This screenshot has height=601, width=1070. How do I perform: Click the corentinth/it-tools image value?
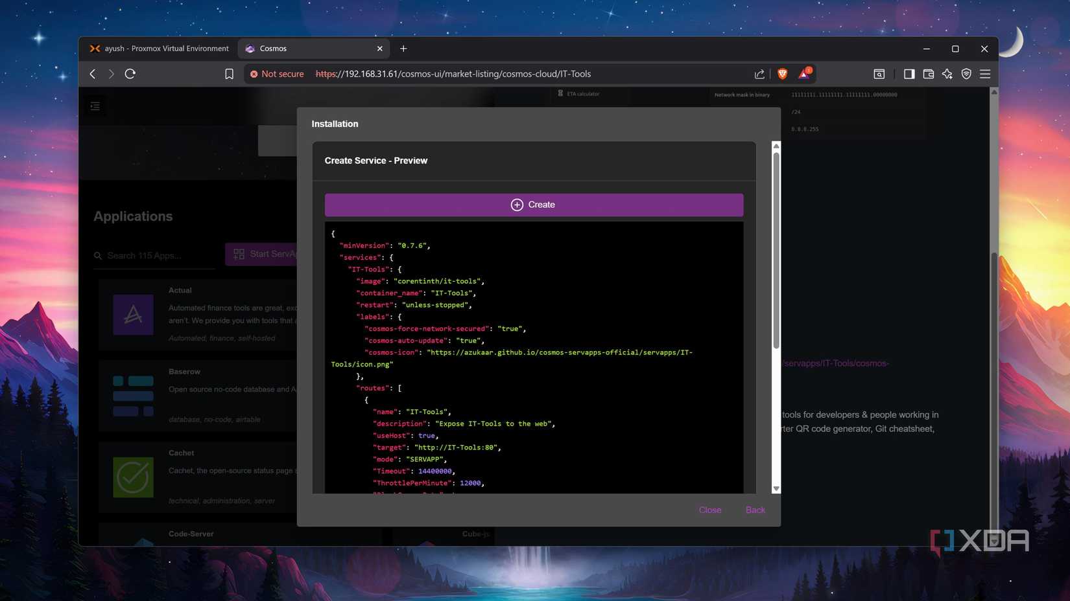(436, 281)
